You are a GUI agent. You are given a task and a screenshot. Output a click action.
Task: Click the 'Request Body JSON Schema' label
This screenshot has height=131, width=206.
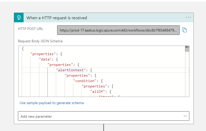(x=40, y=41)
